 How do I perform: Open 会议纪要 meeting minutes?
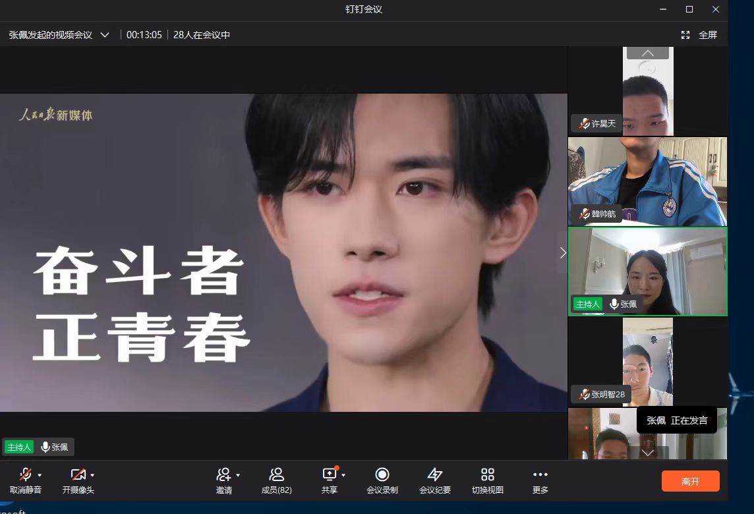[435, 480]
